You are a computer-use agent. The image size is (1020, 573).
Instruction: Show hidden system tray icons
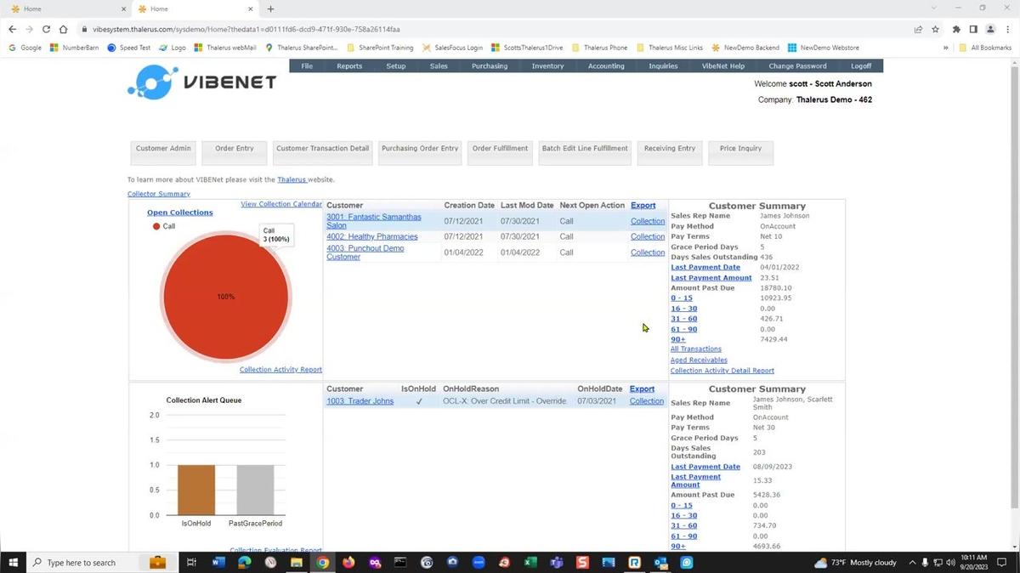pyautogui.click(x=911, y=563)
